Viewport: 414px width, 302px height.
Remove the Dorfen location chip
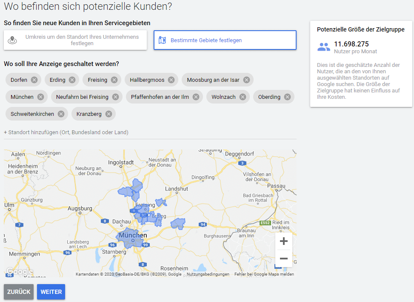pyautogui.click(x=34, y=80)
